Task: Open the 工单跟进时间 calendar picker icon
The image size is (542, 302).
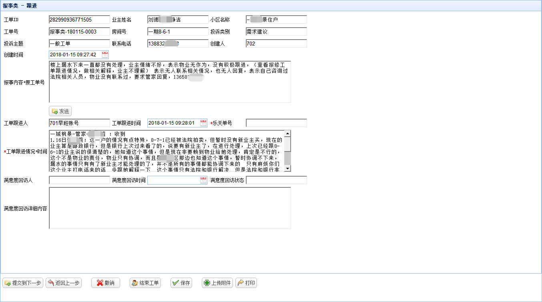Action: [x=203, y=123]
